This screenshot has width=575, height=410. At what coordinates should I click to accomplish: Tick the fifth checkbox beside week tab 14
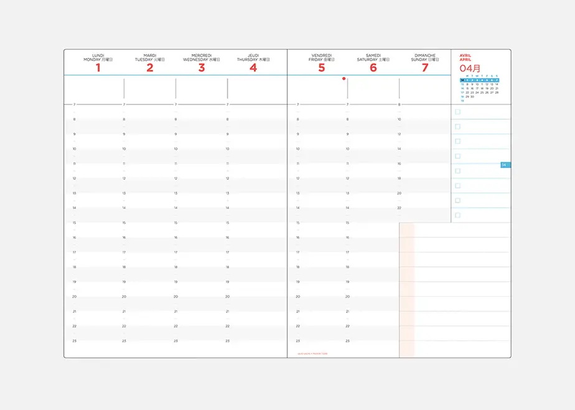(457, 171)
